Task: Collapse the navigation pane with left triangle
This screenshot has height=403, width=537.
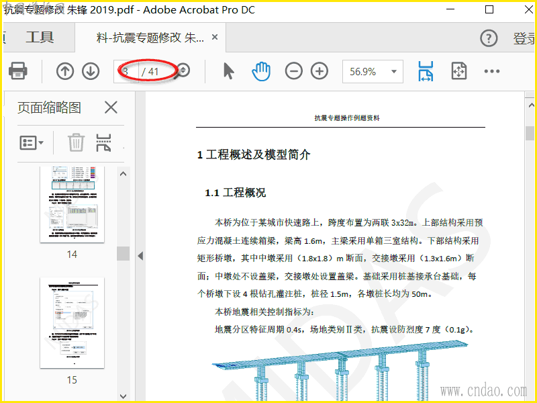Action: (x=140, y=256)
